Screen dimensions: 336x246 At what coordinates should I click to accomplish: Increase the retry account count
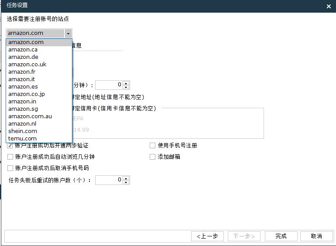click(126, 178)
